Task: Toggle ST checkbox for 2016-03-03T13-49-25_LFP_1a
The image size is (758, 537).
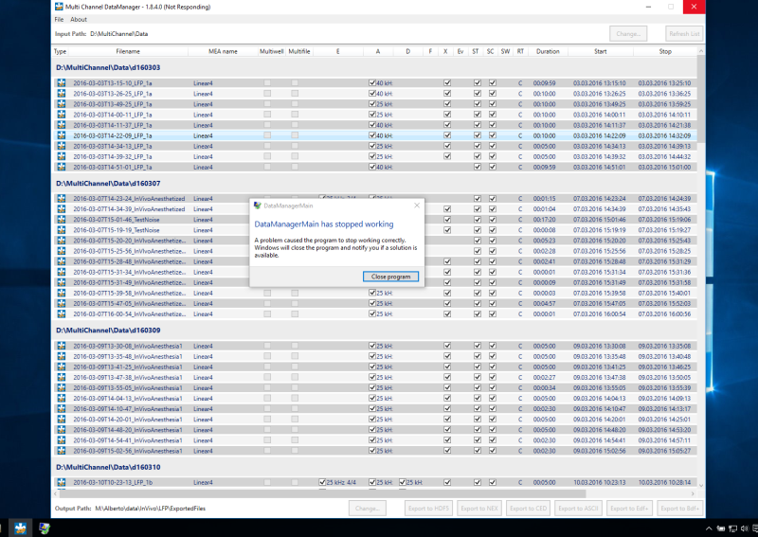Action: point(478,104)
